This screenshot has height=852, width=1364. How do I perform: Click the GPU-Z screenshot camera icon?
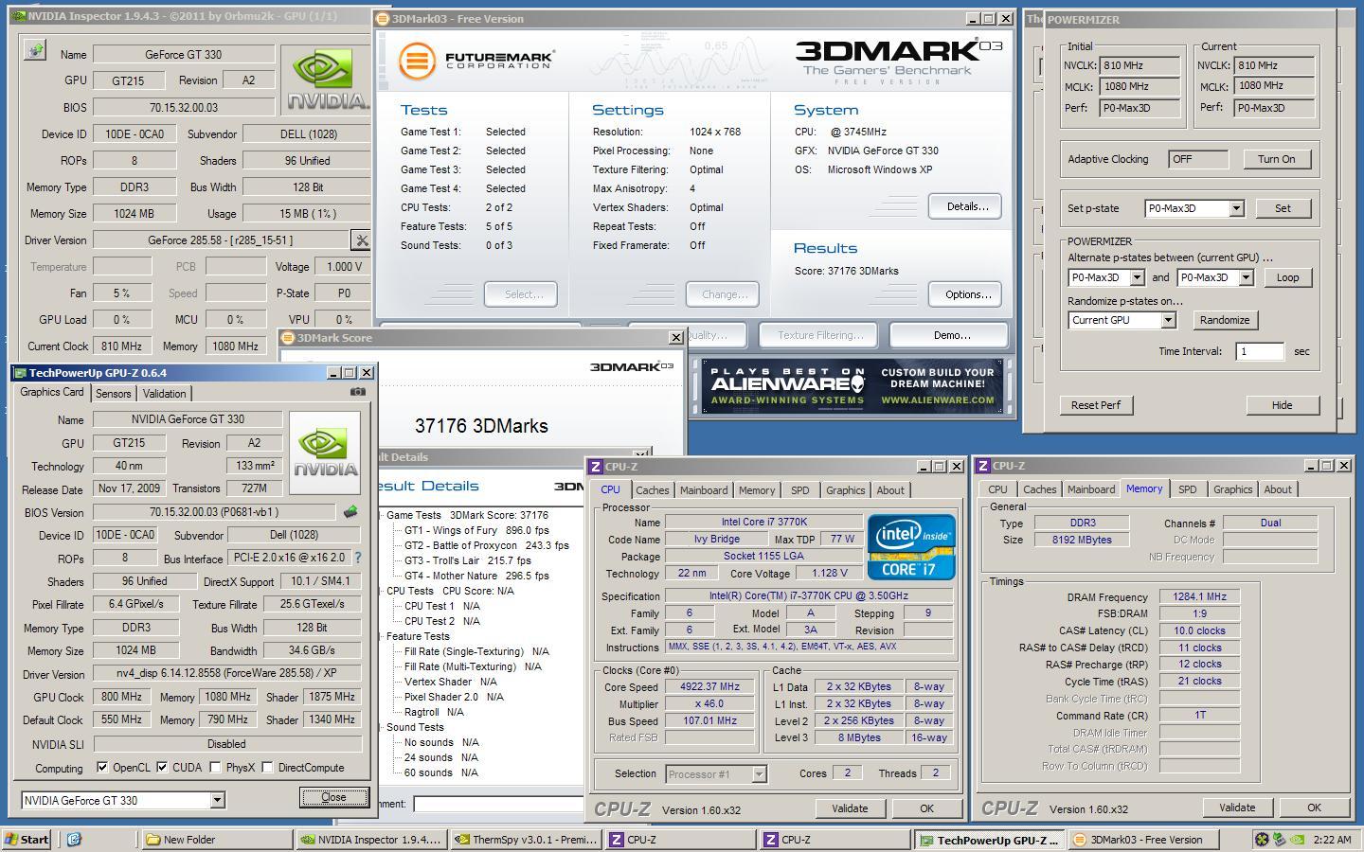357,392
